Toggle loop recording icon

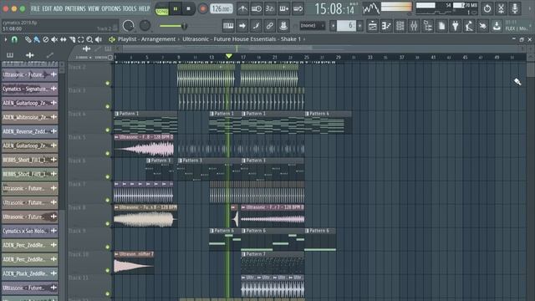(x=298, y=8)
